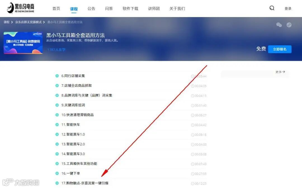The height and width of the screenshot is (188, 302).
Task: Open lesson 15.工具箱快车其他功能
Action: point(79,164)
